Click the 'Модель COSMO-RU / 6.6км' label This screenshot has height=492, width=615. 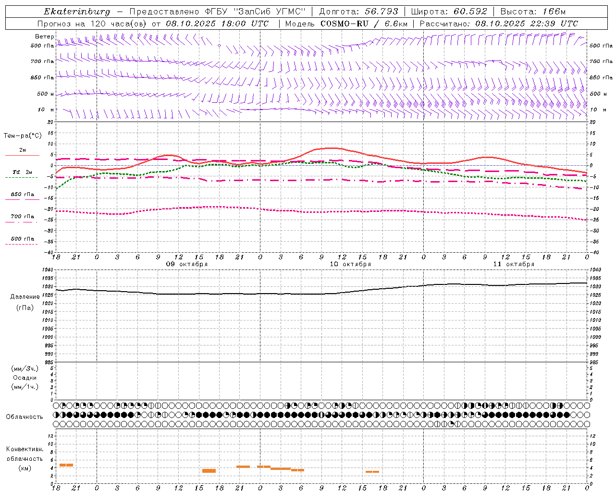click(x=346, y=24)
